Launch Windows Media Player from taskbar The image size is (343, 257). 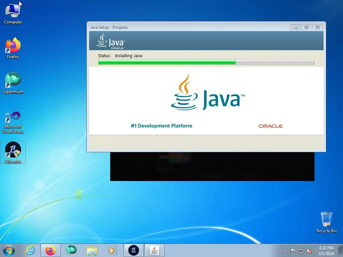[x=113, y=250]
